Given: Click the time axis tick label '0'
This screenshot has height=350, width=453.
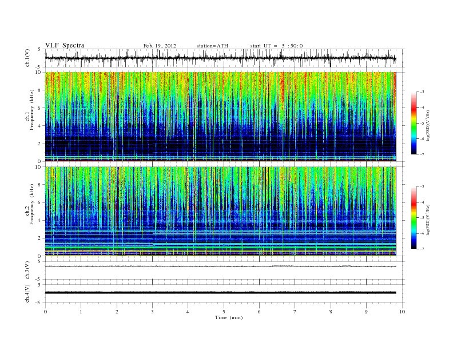Looking at the screenshot, I should [x=45, y=312].
